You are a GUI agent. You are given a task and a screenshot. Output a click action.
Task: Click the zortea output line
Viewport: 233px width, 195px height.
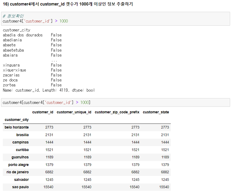pos(32,85)
